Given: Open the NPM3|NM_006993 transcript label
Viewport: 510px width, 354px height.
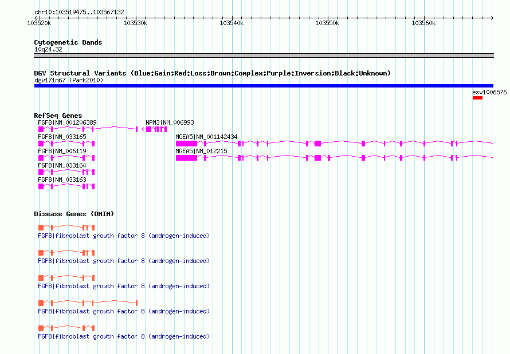Looking at the screenshot, I should [170, 122].
